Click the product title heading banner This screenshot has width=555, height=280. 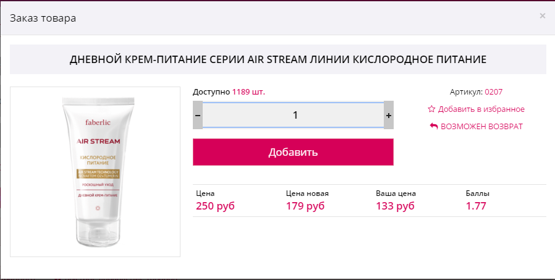click(278, 59)
